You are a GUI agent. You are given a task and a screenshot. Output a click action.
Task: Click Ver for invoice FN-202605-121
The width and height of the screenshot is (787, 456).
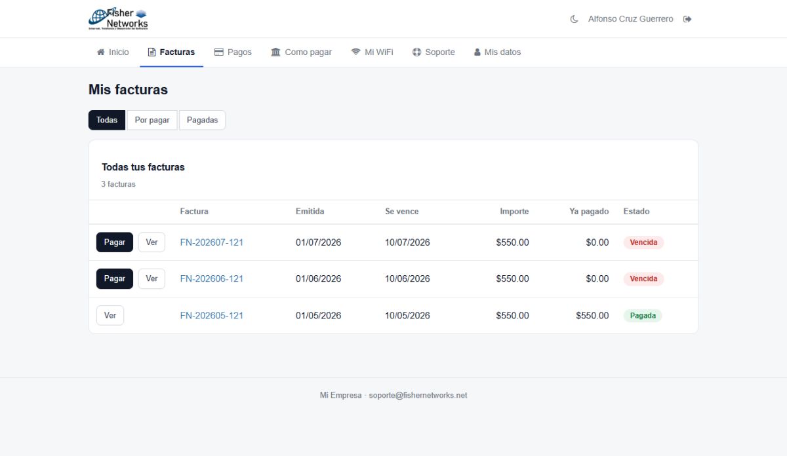[110, 315]
